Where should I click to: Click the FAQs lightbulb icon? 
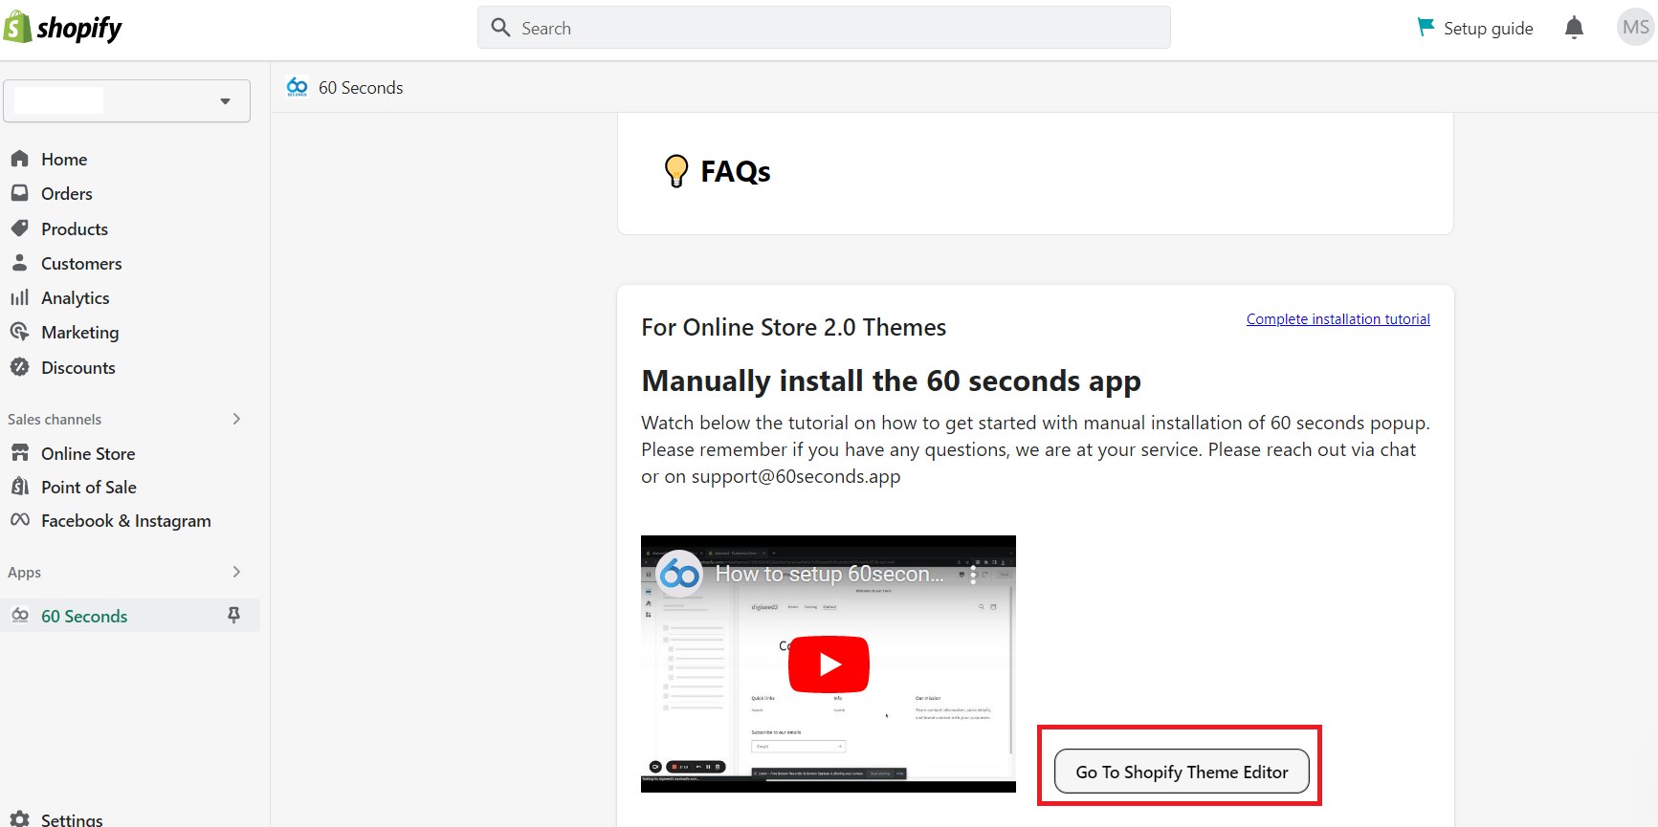(x=676, y=171)
